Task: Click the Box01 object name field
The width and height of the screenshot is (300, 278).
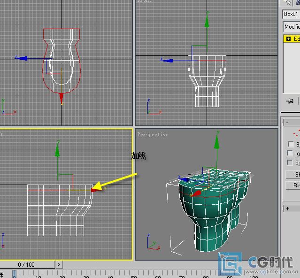Action: click(291, 14)
